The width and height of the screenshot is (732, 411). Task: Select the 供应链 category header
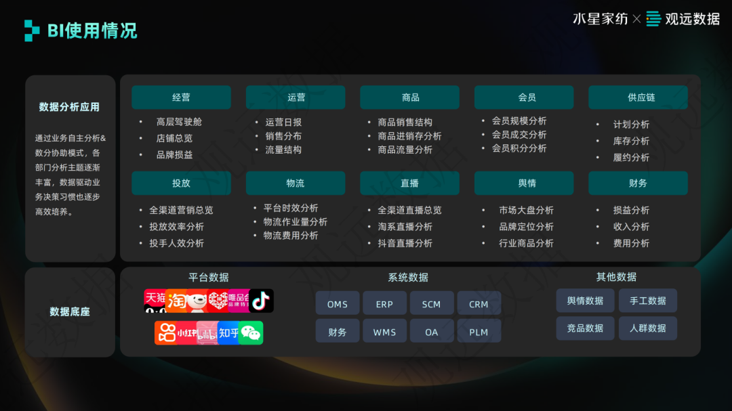point(638,97)
